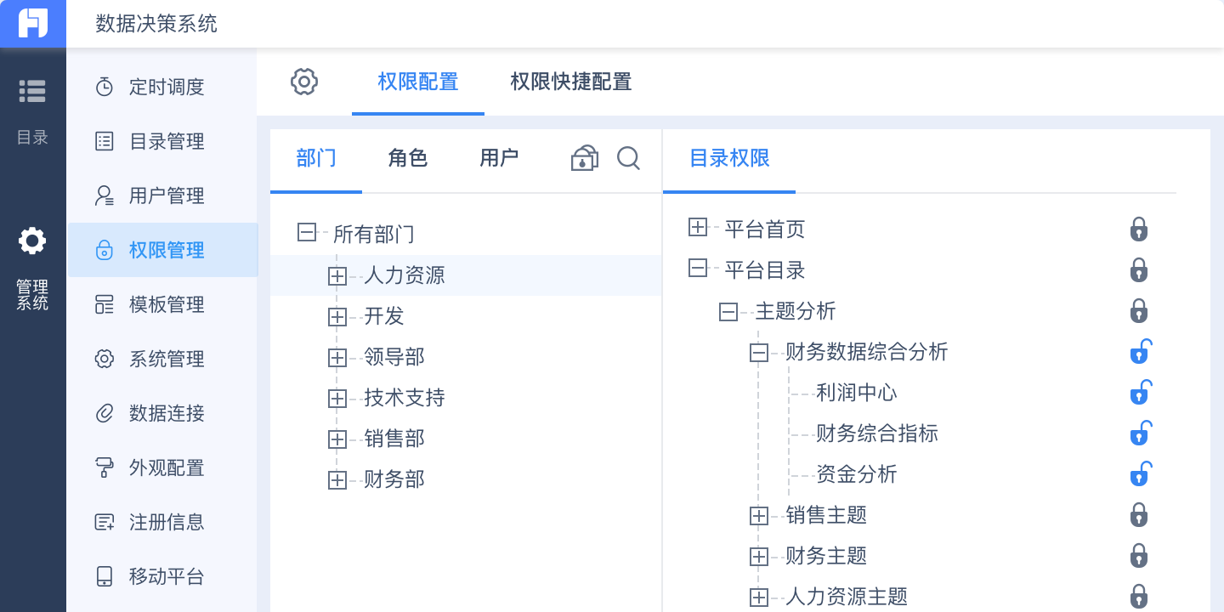Image resolution: width=1224 pixels, height=612 pixels.
Task: Click the 模板管理 template icon
Action: [x=103, y=304]
